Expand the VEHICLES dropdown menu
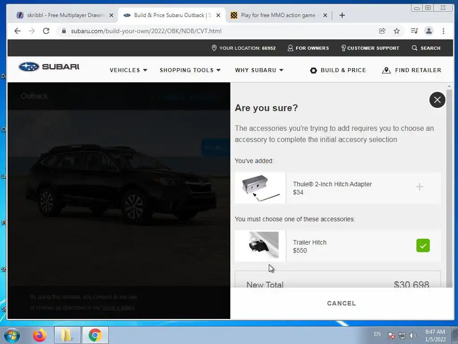 pyautogui.click(x=128, y=70)
